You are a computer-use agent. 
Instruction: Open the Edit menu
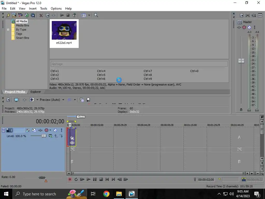coord(13,9)
